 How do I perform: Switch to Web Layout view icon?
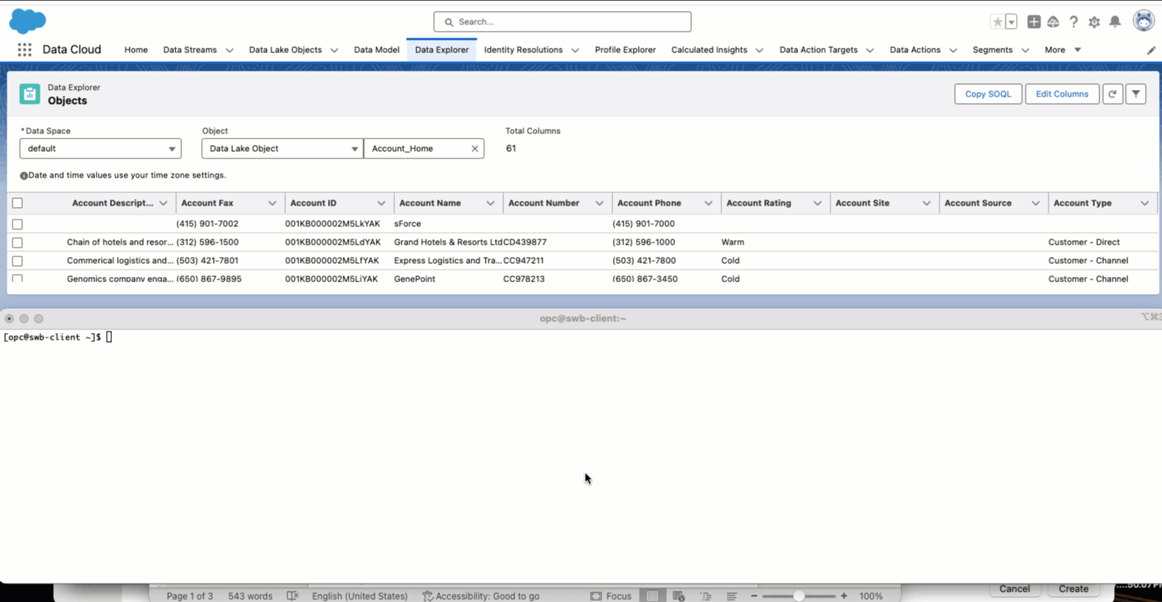[679, 595]
